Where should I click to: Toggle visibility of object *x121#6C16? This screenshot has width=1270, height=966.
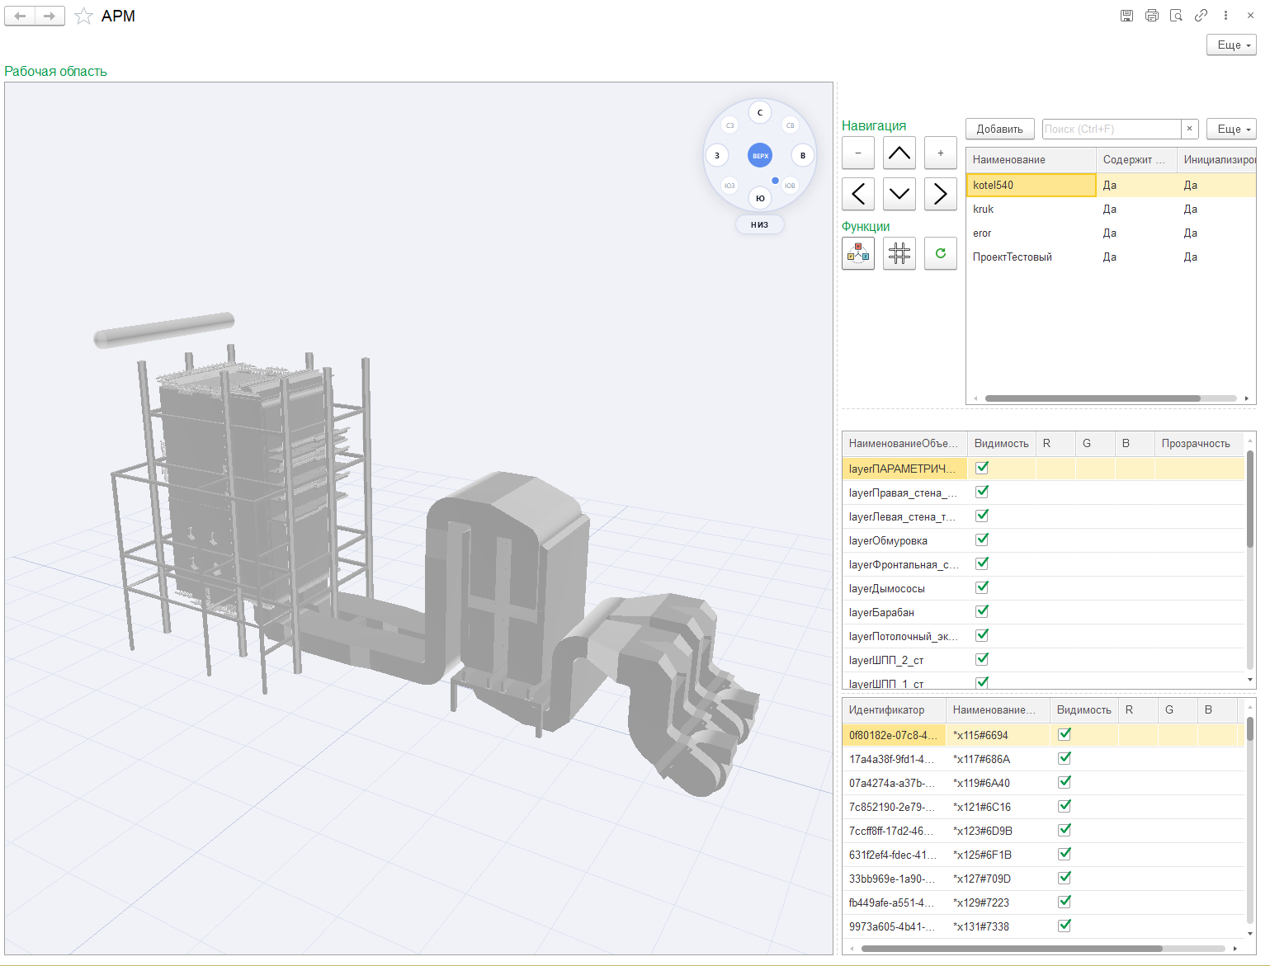(1065, 806)
